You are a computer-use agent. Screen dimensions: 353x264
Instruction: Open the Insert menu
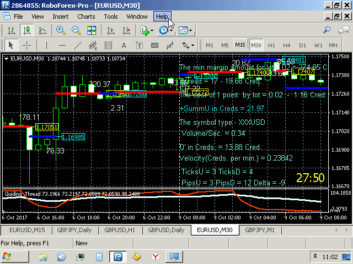tap(61, 16)
